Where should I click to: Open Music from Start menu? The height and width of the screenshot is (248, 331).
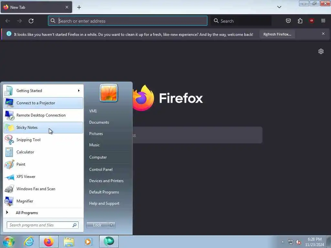point(94,145)
